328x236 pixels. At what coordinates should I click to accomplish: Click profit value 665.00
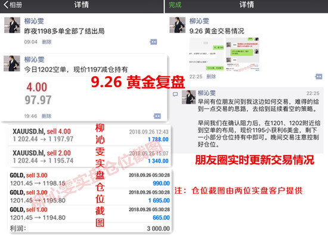(161, 218)
